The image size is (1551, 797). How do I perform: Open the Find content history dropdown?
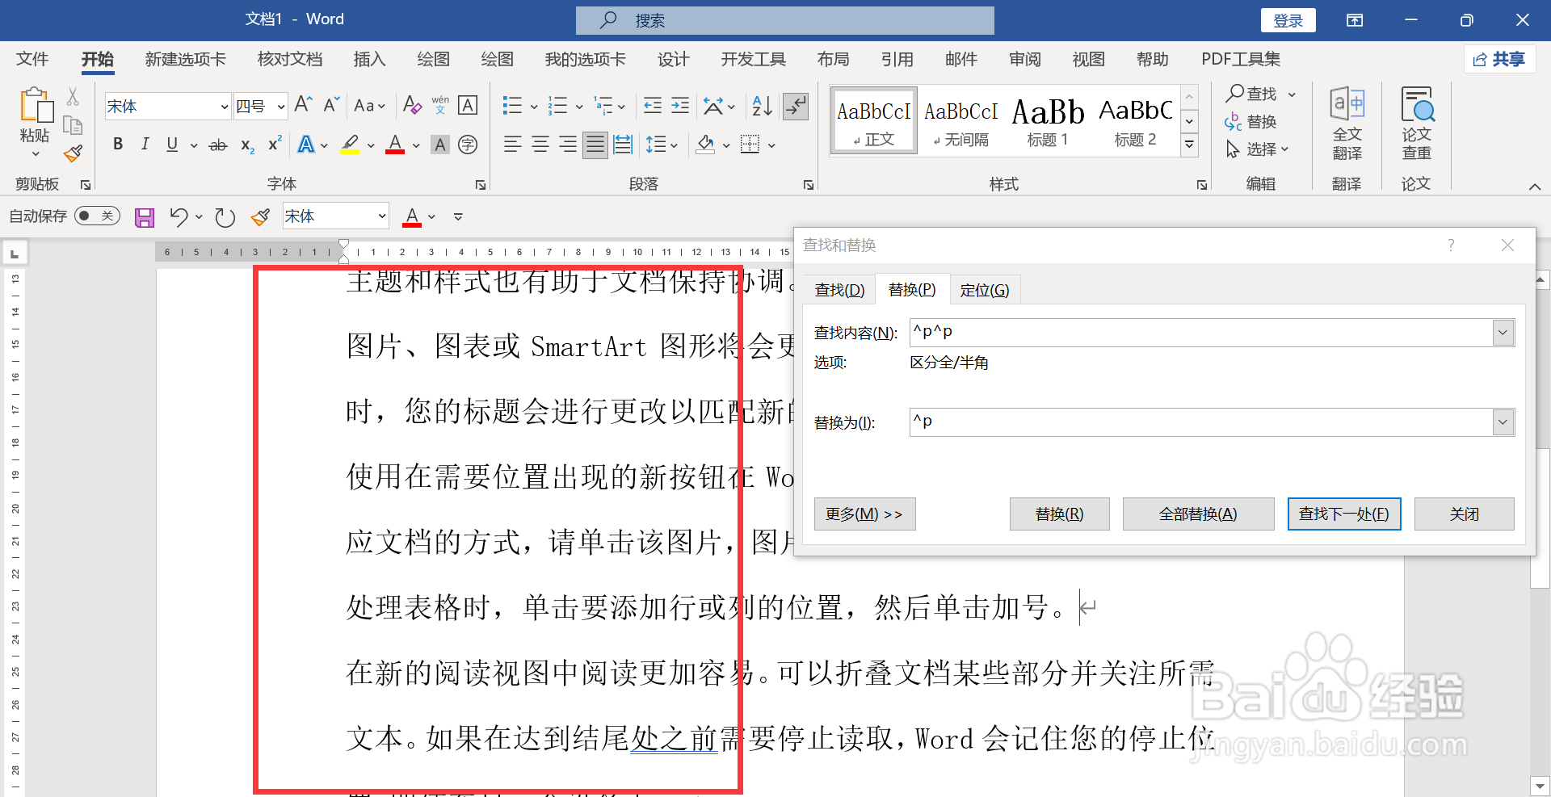[x=1503, y=332]
